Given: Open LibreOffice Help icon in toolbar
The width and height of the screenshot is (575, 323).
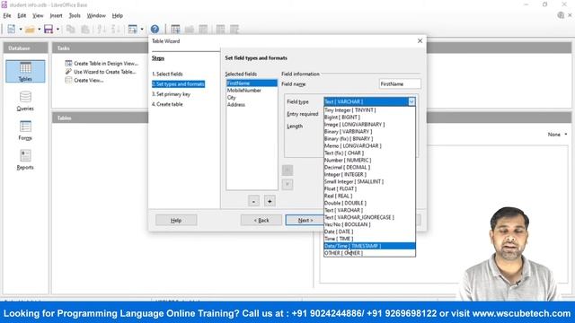Looking at the screenshot, I should [155, 29].
